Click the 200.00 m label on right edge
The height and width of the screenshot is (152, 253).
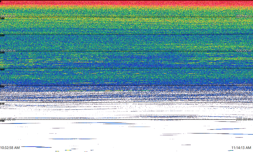244,119
